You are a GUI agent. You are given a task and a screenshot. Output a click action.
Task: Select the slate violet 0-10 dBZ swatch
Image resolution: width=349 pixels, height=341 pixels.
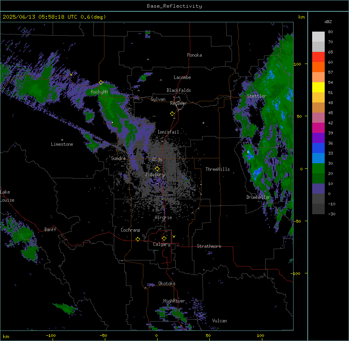coord(318,189)
